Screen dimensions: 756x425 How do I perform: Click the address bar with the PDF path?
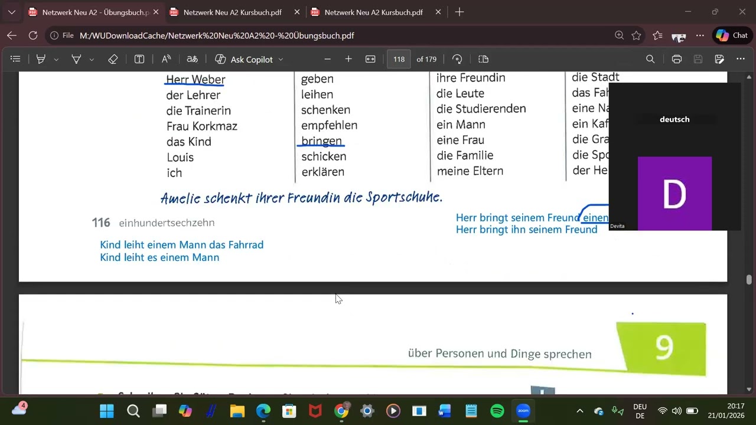click(x=343, y=35)
